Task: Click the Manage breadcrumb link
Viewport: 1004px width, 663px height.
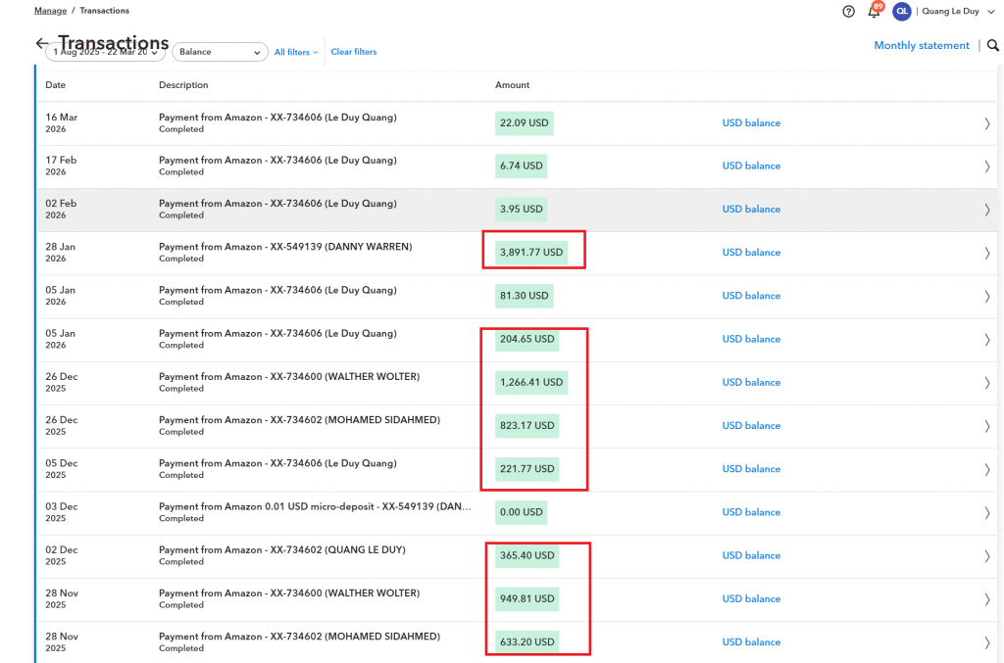Action: coord(50,11)
